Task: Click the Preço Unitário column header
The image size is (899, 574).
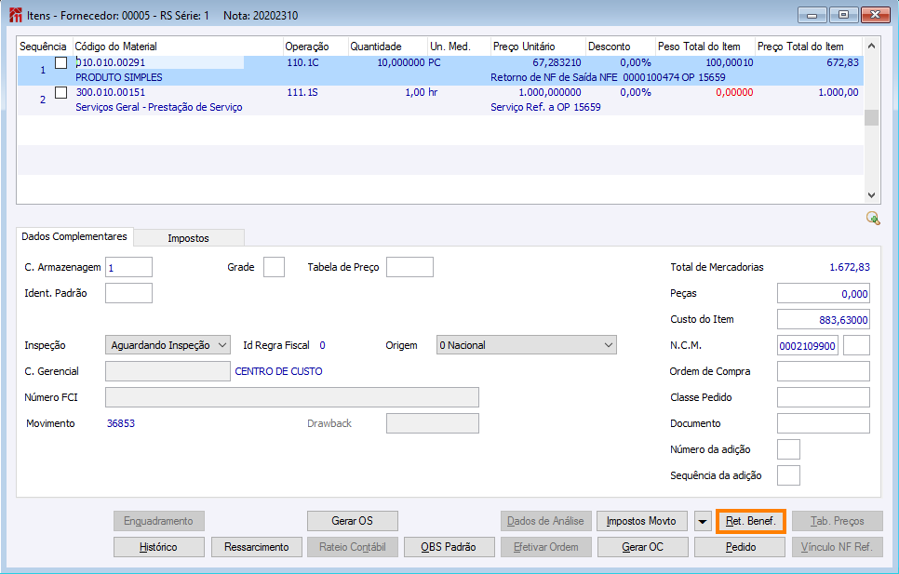Action: (x=538, y=47)
